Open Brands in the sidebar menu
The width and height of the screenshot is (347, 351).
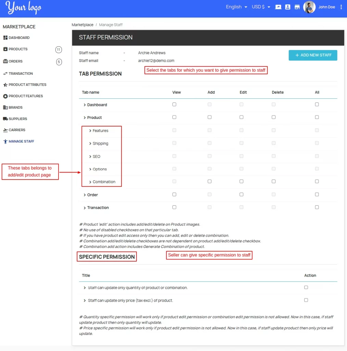[16, 107]
